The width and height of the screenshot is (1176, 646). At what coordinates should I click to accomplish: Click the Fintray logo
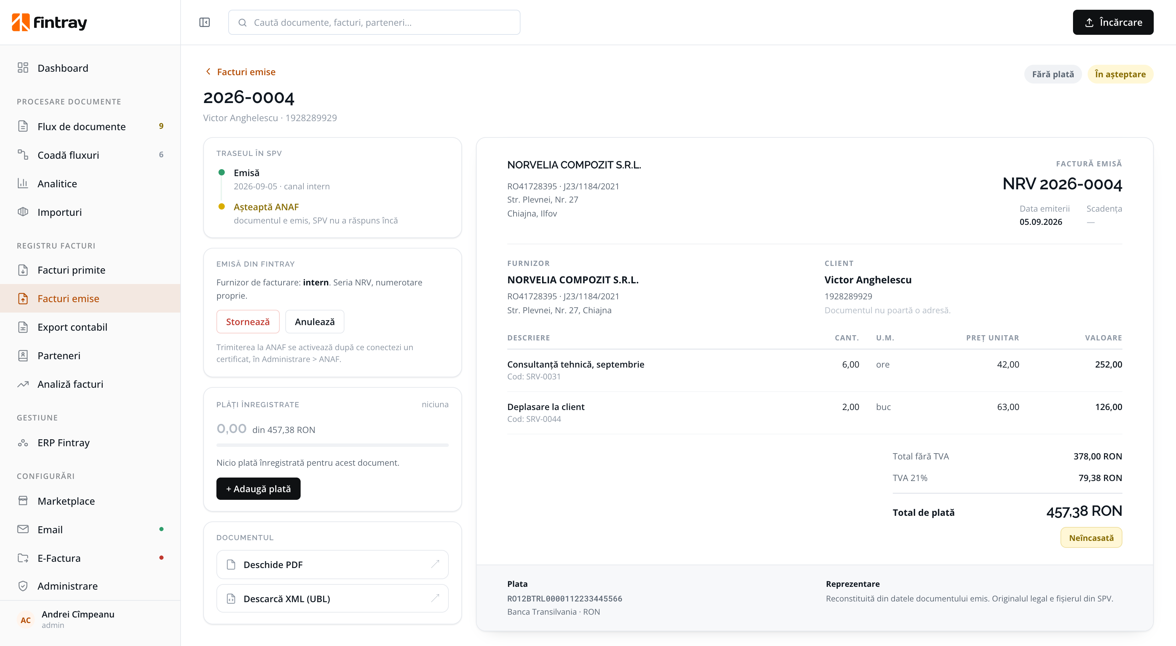tap(49, 22)
